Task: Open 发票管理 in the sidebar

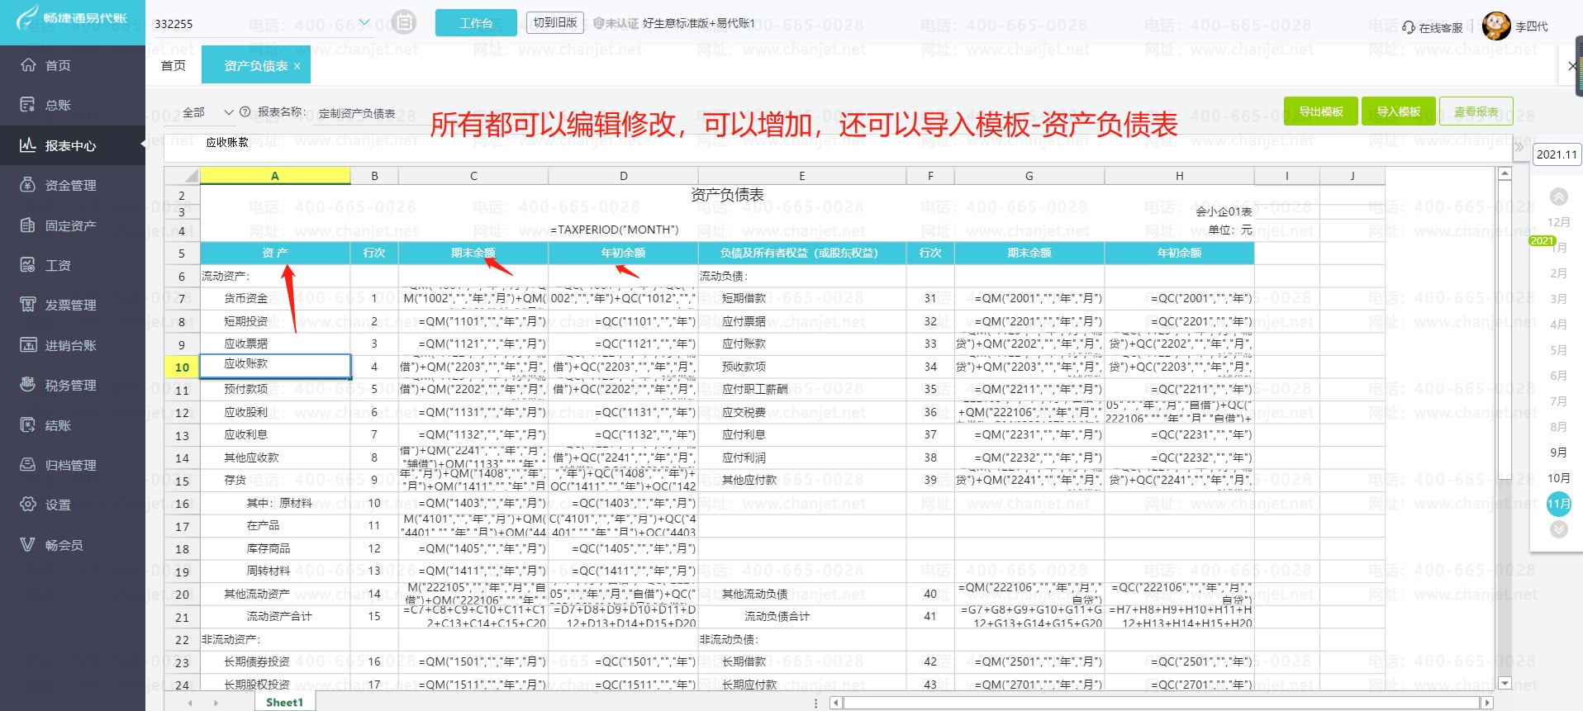Action: click(x=70, y=306)
